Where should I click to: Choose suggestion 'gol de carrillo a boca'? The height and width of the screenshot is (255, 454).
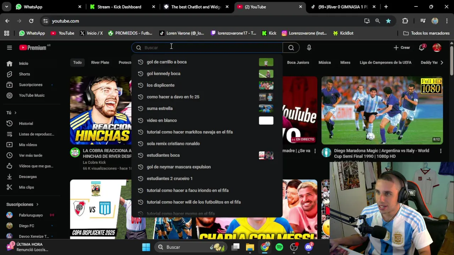[207, 62]
